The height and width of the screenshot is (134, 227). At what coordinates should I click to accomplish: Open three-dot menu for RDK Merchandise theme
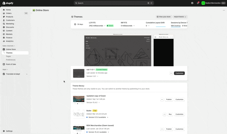pyautogui.click(x=162, y=129)
